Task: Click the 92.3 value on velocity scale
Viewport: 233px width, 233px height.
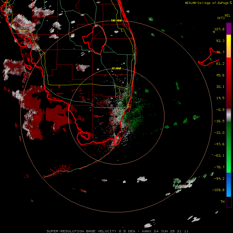Action: click(x=220, y=41)
